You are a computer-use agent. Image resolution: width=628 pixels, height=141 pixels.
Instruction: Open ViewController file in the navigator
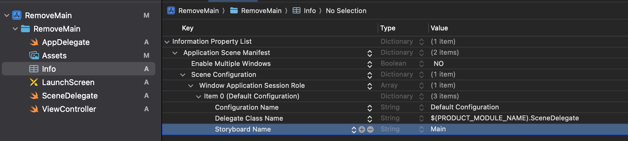coord(69,109)
